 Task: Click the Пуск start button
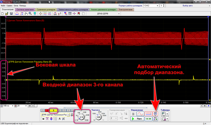coord(137,119)
